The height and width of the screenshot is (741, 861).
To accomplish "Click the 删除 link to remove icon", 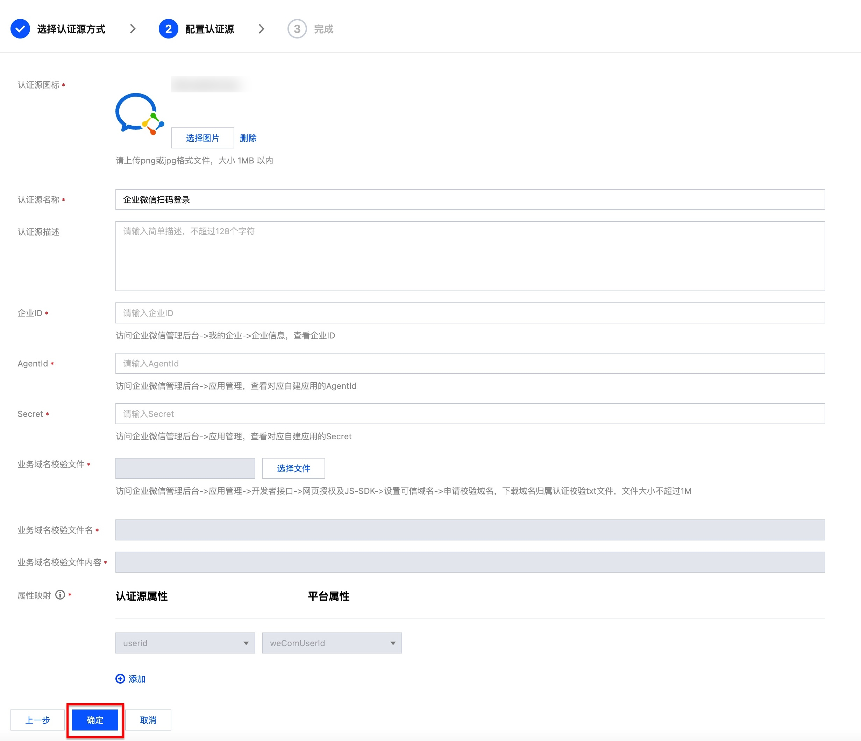I will 248,138.
